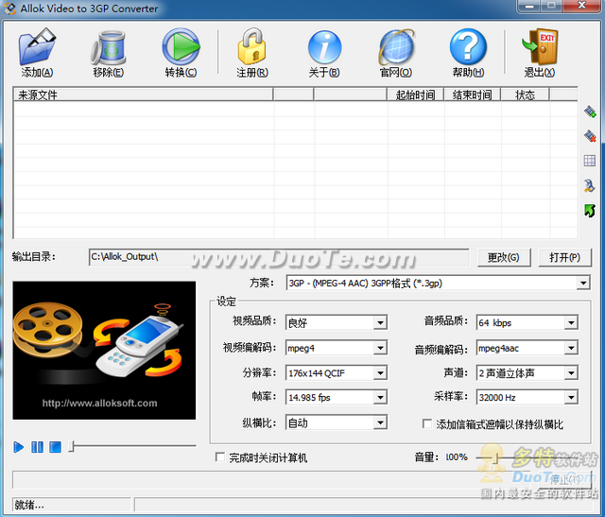Viewport: 605px width, 517px height.
Task: Close the Allok converter window
Action: [x=582, y=6]
